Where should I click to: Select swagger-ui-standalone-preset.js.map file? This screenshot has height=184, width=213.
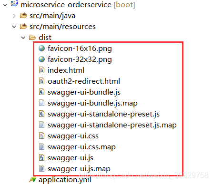[x=112, y=125]
